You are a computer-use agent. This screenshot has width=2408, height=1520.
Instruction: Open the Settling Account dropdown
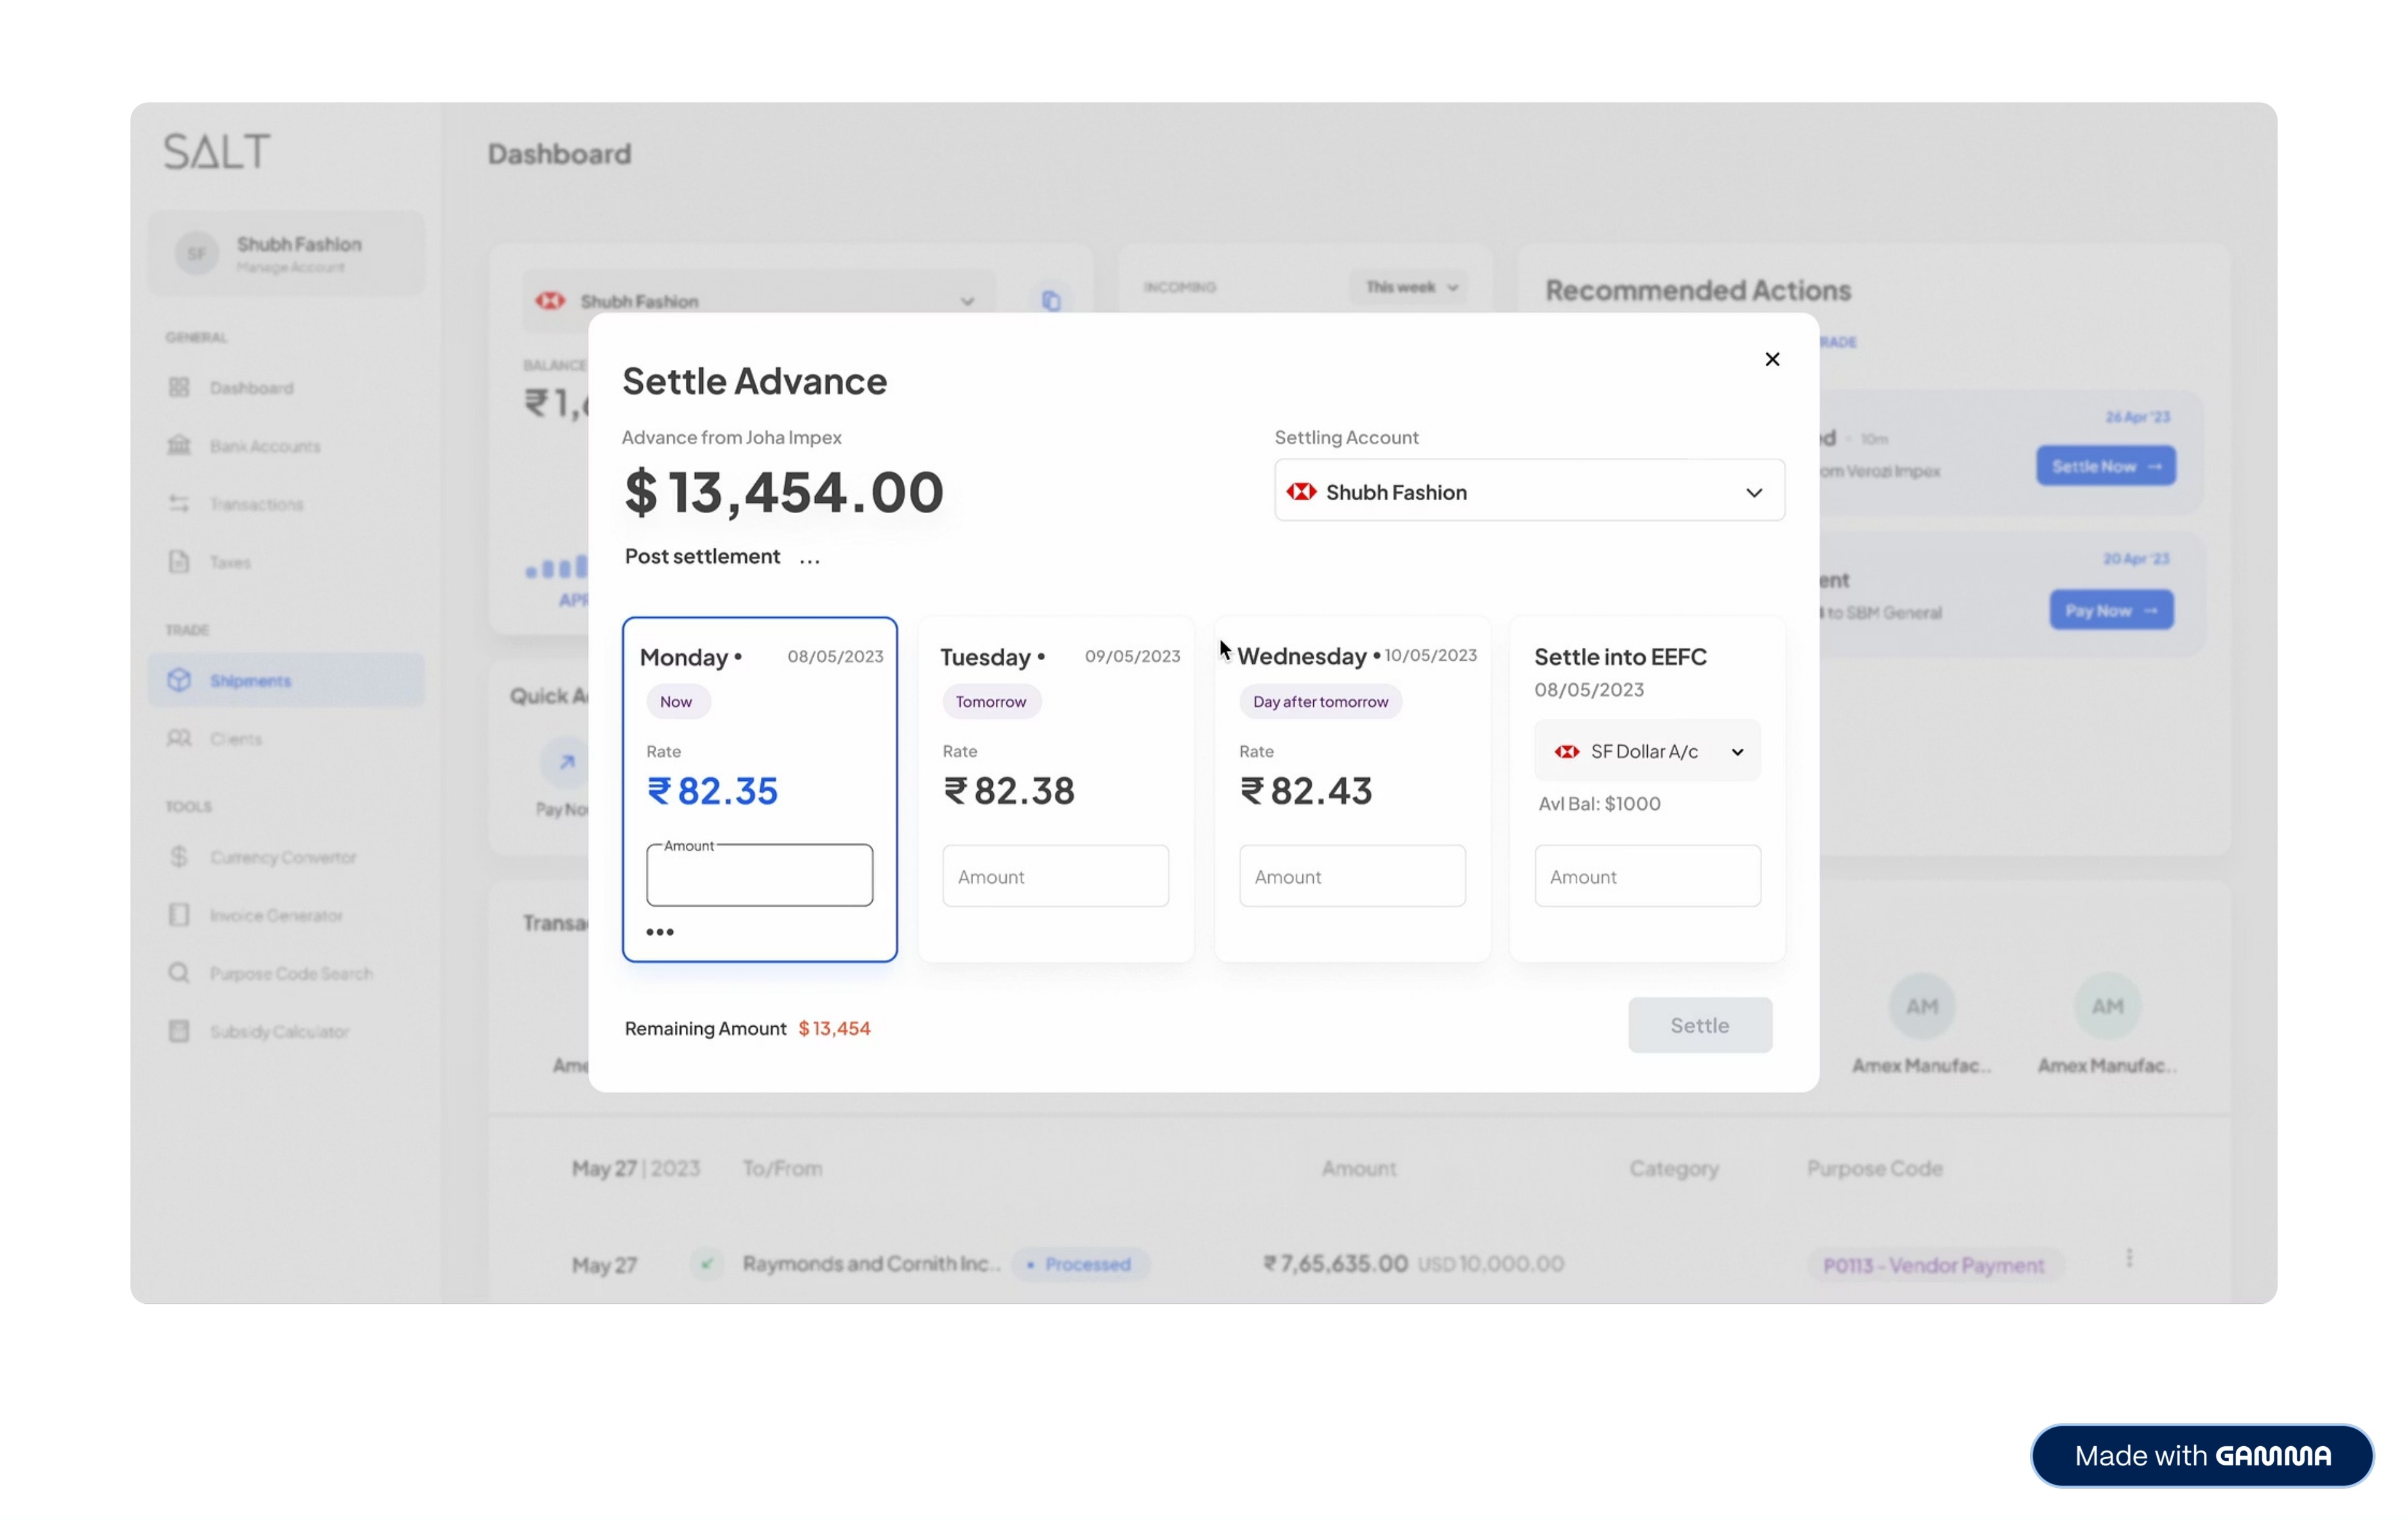pos(1528,491)
